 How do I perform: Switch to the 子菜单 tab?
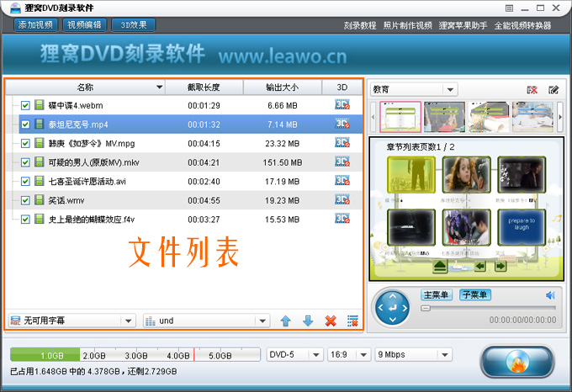(475, 295)
